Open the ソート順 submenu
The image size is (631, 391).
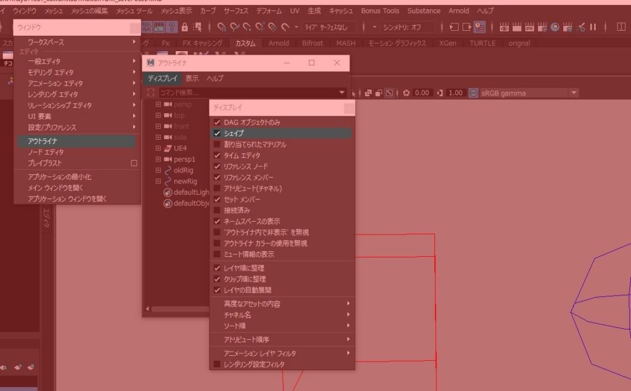[x=282, y=326]
